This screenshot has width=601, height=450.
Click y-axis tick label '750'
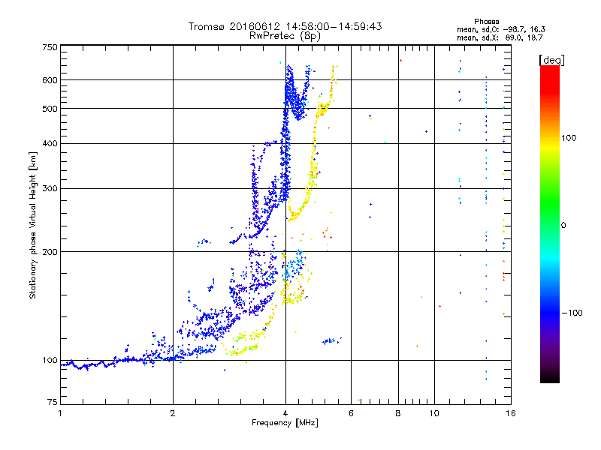point(50,47)
